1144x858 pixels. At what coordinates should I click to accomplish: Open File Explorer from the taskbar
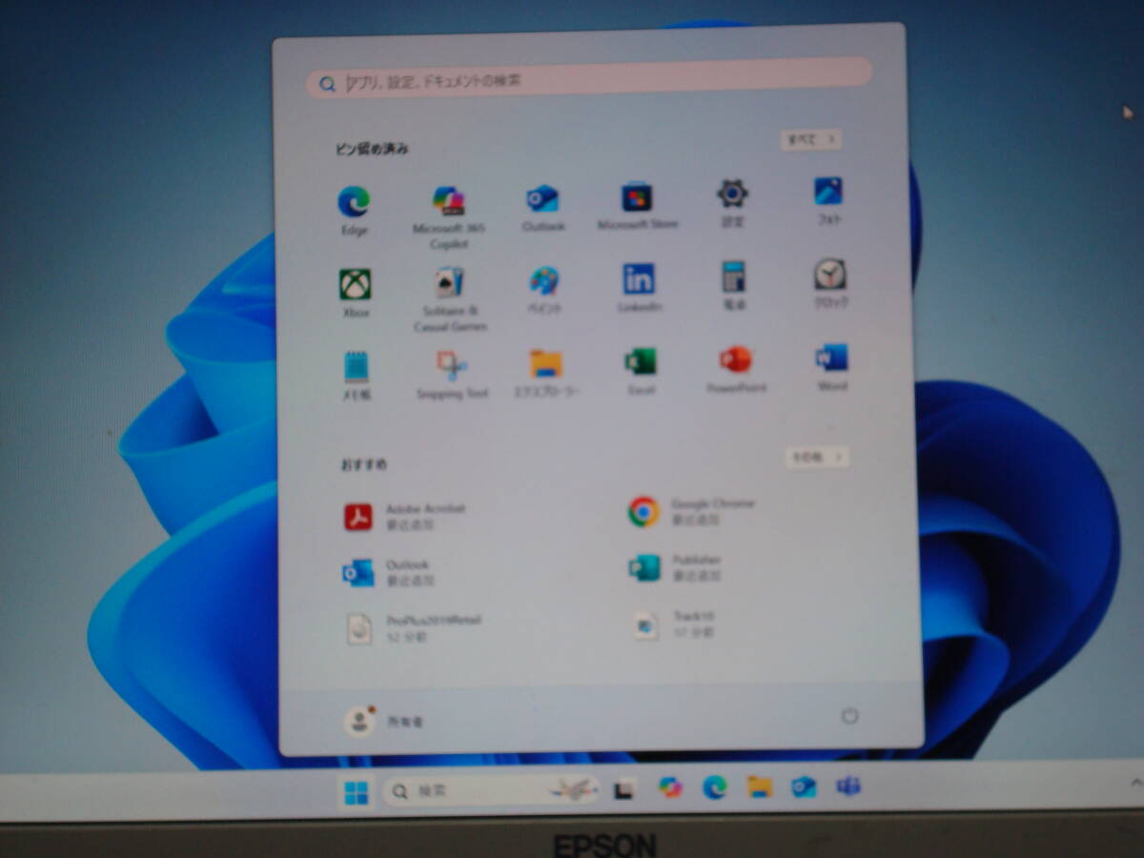(x=760, y=786)
